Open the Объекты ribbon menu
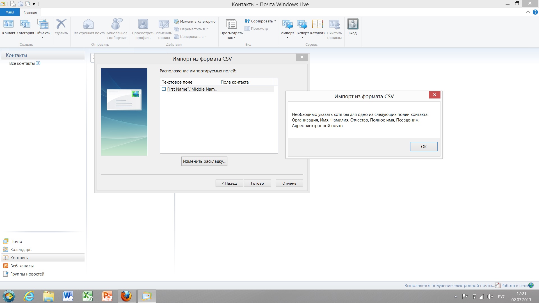This screenshot has width=539, height=303. [x=43, y=29]
